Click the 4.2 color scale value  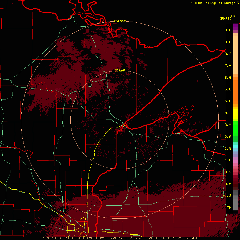coord(228,113)
